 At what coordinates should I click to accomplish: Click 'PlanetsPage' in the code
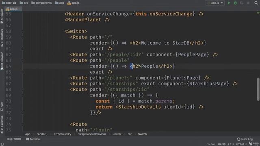click(x=182, y=78)
